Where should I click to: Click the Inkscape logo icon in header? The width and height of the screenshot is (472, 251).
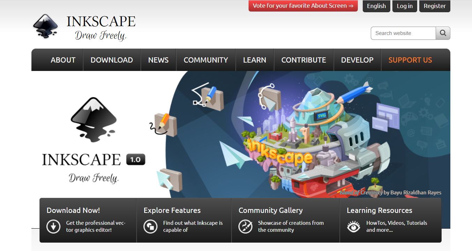click(x=45, y=26)
